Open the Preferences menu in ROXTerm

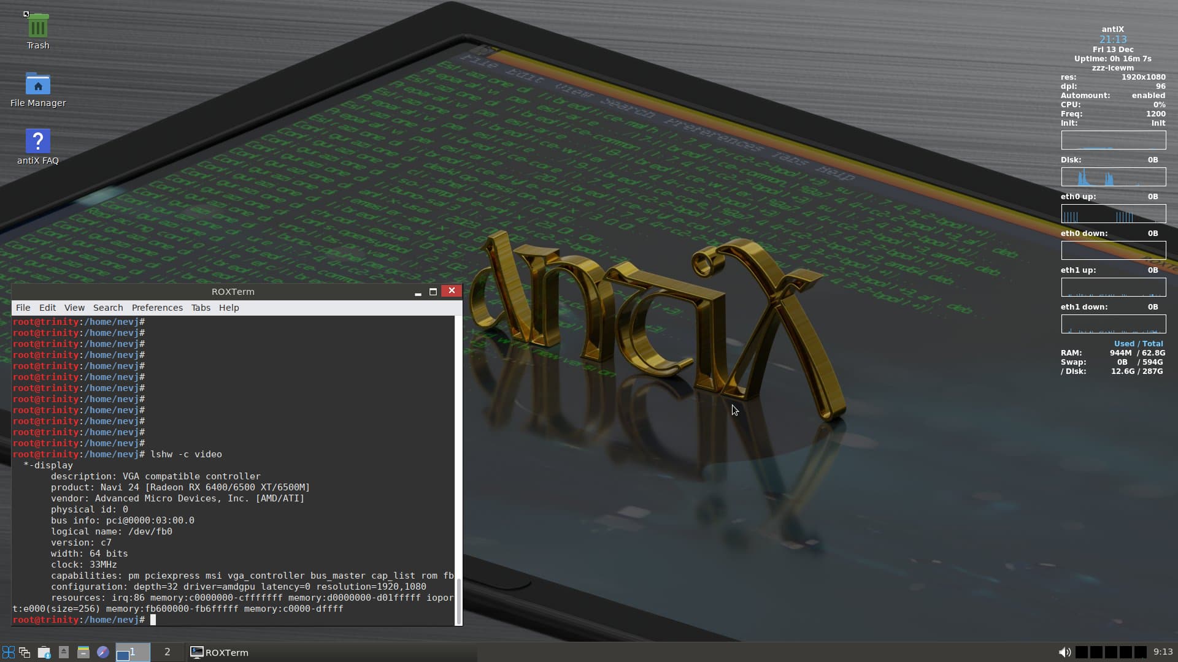click(157, 308)
